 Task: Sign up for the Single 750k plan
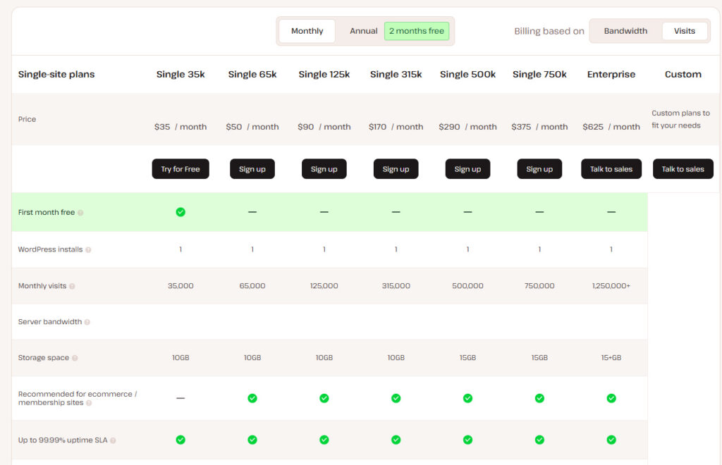click(539, 169)
